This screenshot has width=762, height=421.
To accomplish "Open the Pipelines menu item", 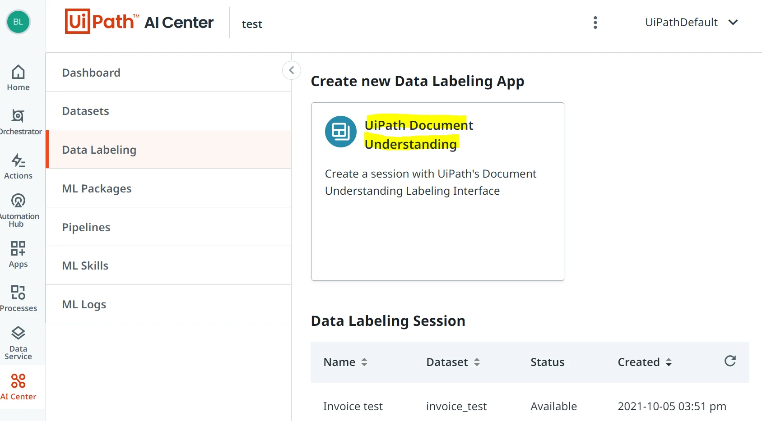I will (168, 227).
